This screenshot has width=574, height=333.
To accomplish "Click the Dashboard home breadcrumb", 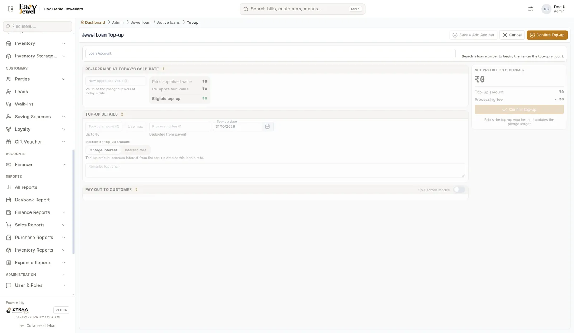I will 93,22.
